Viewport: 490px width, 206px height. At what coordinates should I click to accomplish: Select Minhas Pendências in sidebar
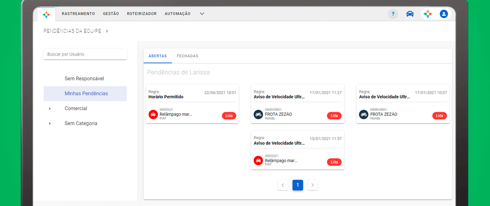[85, 93]
